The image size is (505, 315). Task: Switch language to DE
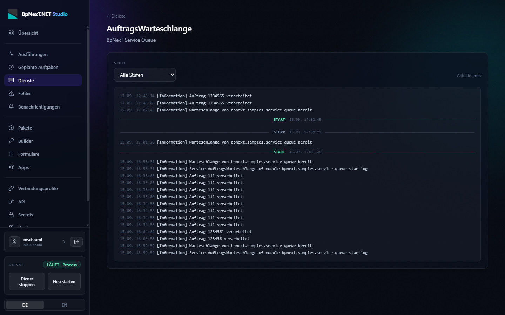[25, 305]
